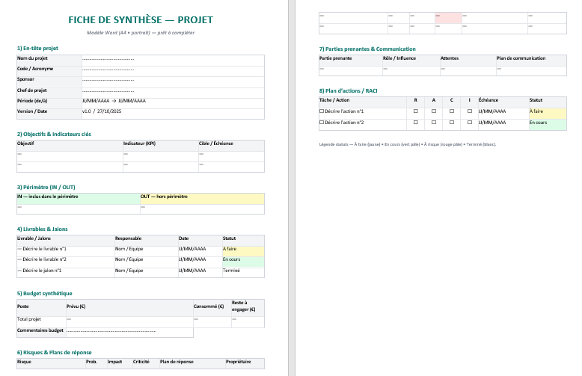
Task: Tick the A checkbox for action n°1
Action: point(434,111)
